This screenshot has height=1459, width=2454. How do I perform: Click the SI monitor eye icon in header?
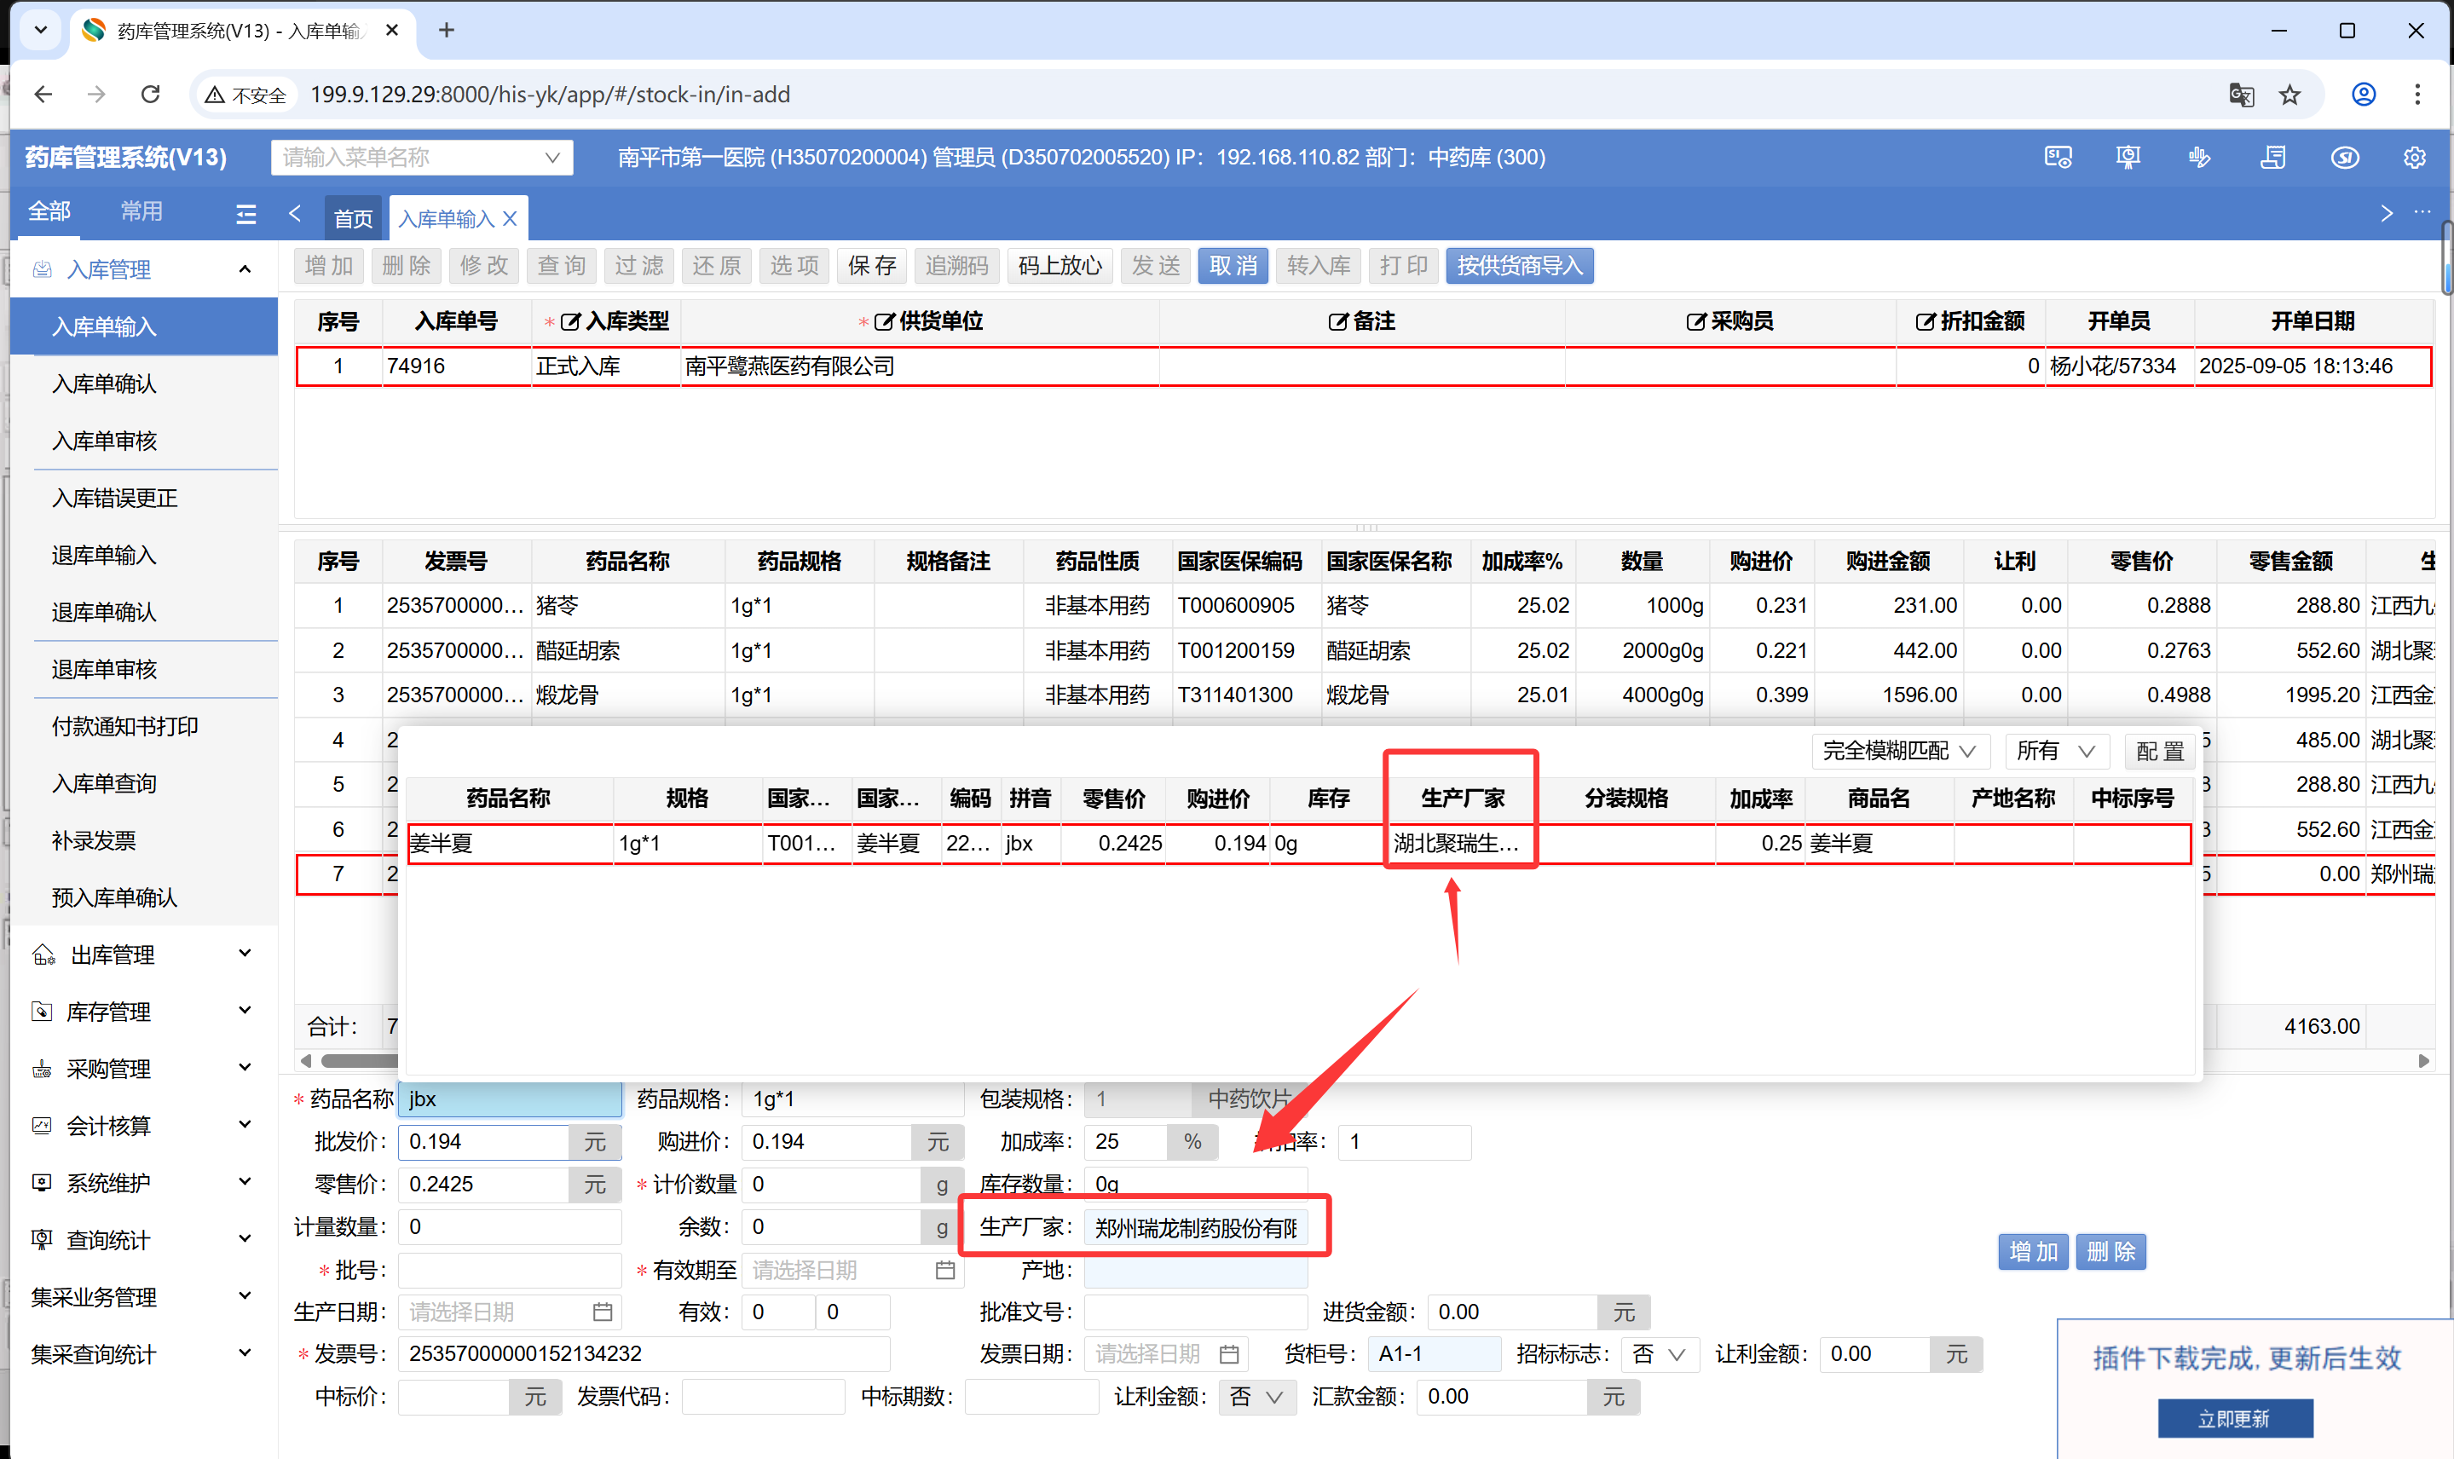point(2058,158)
